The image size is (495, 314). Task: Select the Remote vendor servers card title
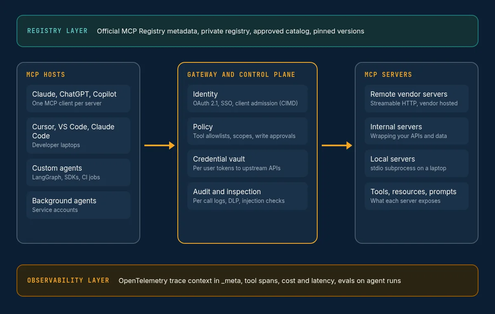(409, 94)
